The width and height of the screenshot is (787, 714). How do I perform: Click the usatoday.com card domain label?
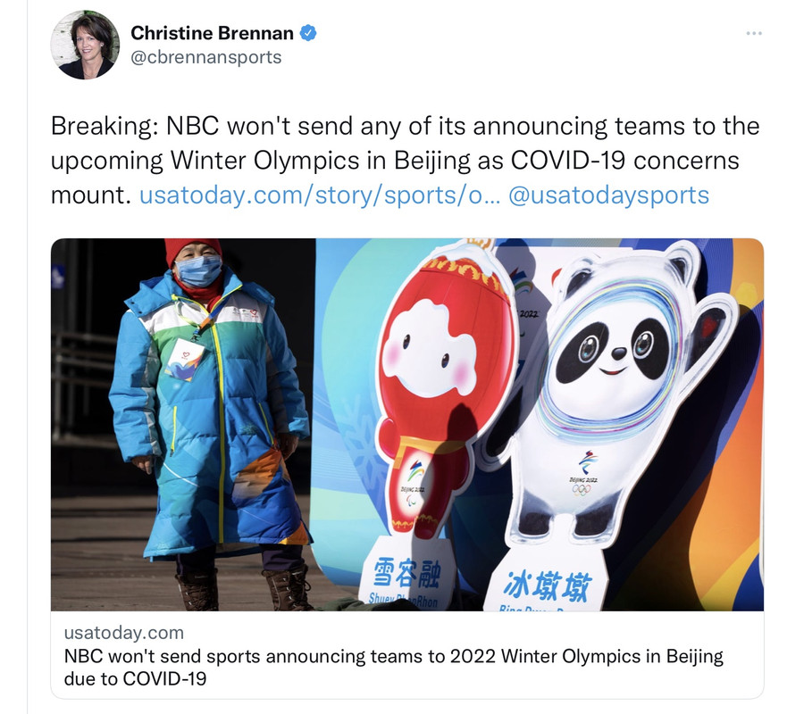click(x=124, y=633)
